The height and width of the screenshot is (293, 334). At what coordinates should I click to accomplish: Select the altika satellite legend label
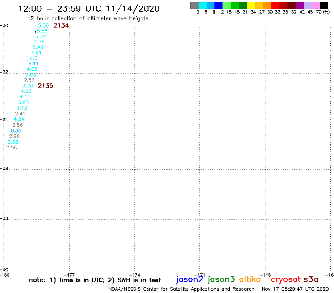coord(250,279)
